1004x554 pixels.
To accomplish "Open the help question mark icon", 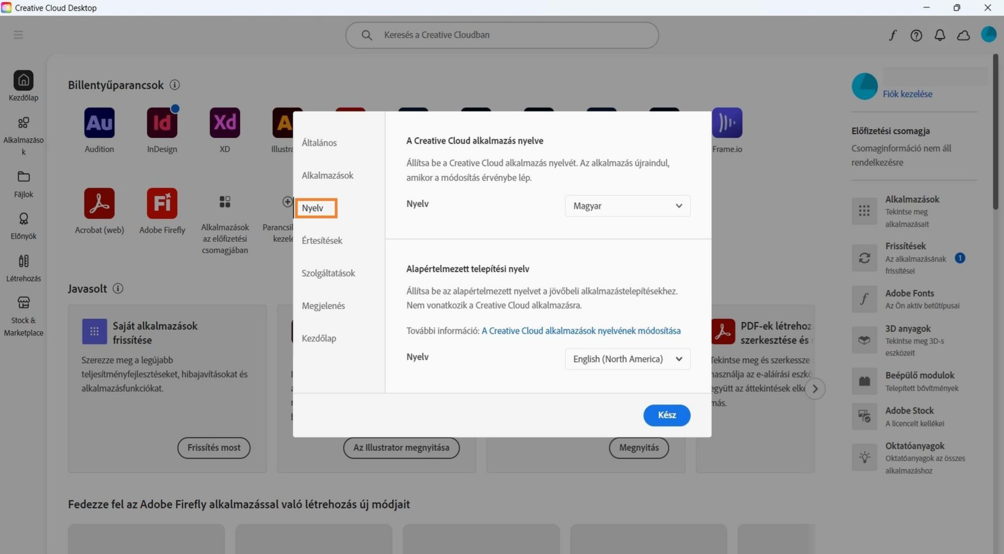I will coord(916,35).
